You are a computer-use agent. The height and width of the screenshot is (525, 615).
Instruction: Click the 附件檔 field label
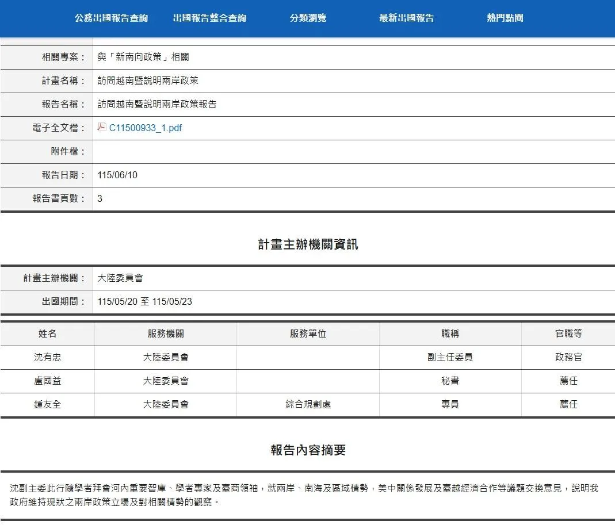[x=68, y=151]
